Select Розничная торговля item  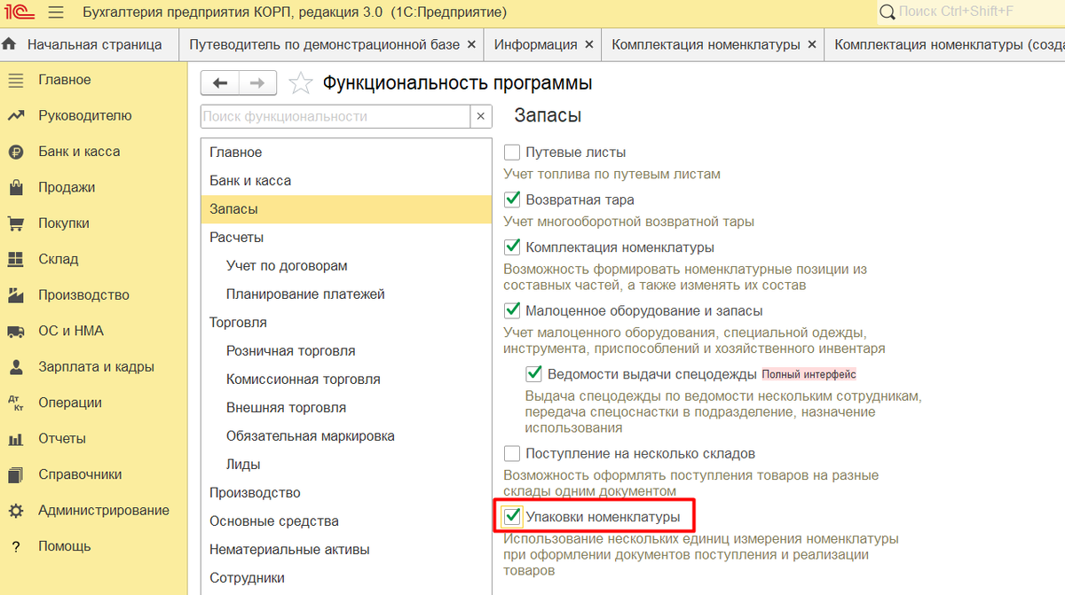click(x=346, y=351)
